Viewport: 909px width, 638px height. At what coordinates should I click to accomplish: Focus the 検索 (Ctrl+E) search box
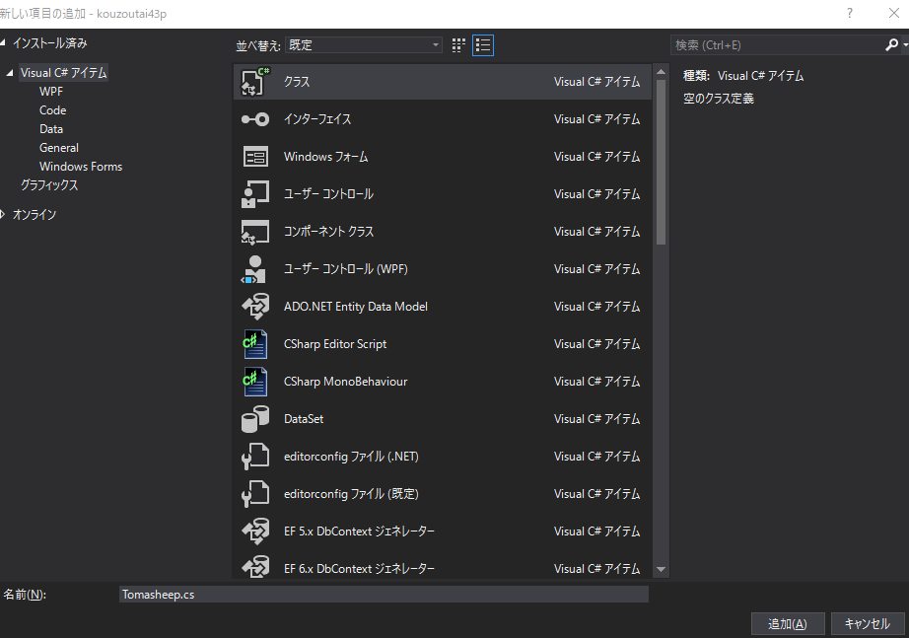click(x=777, y=45)
